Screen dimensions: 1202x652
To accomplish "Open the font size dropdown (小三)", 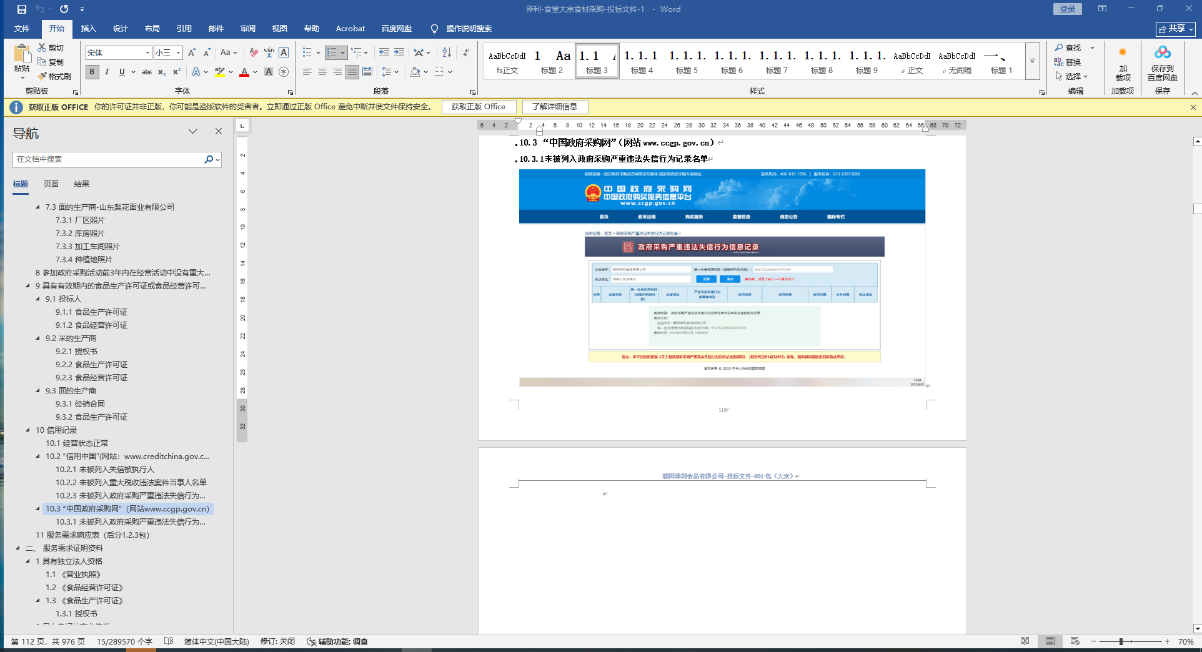I will click(178, 53).
